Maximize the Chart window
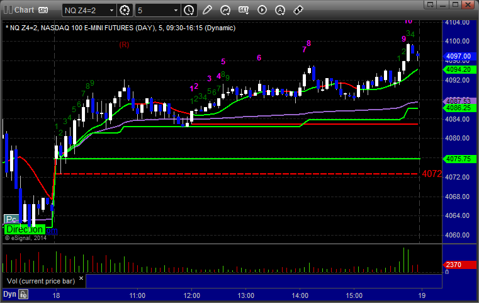479x303 pixels. coord(455,4)
